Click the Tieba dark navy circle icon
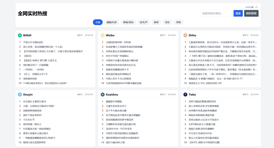 (185, 94)
